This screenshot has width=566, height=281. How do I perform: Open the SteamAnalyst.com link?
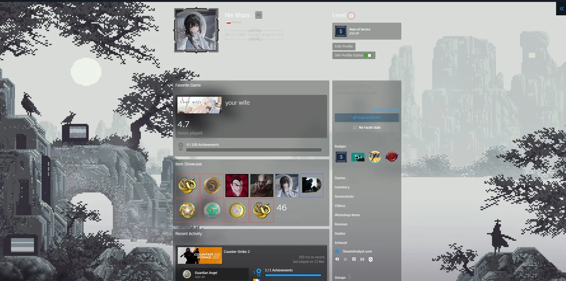pyautogui.click(x=357, y=251)
